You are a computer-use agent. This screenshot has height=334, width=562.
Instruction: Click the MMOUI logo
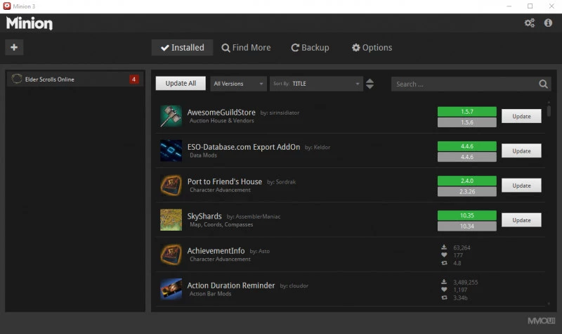[541, 321]
